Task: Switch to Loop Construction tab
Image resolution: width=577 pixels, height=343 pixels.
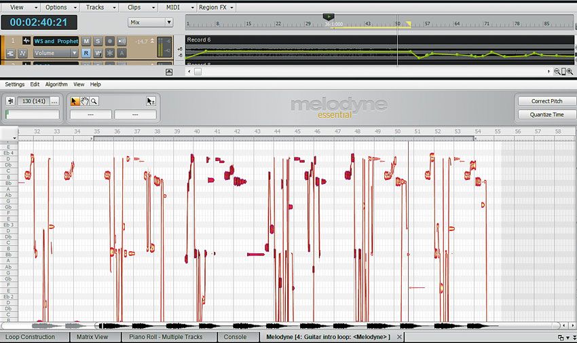Action: 35,337
